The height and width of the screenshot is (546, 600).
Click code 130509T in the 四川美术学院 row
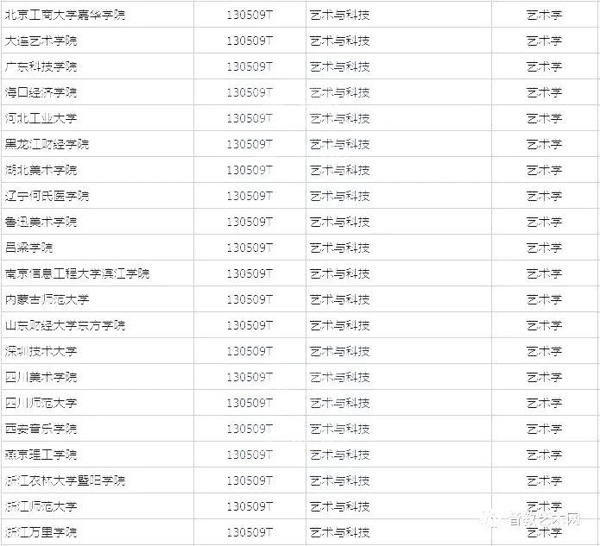pos(249,377)
